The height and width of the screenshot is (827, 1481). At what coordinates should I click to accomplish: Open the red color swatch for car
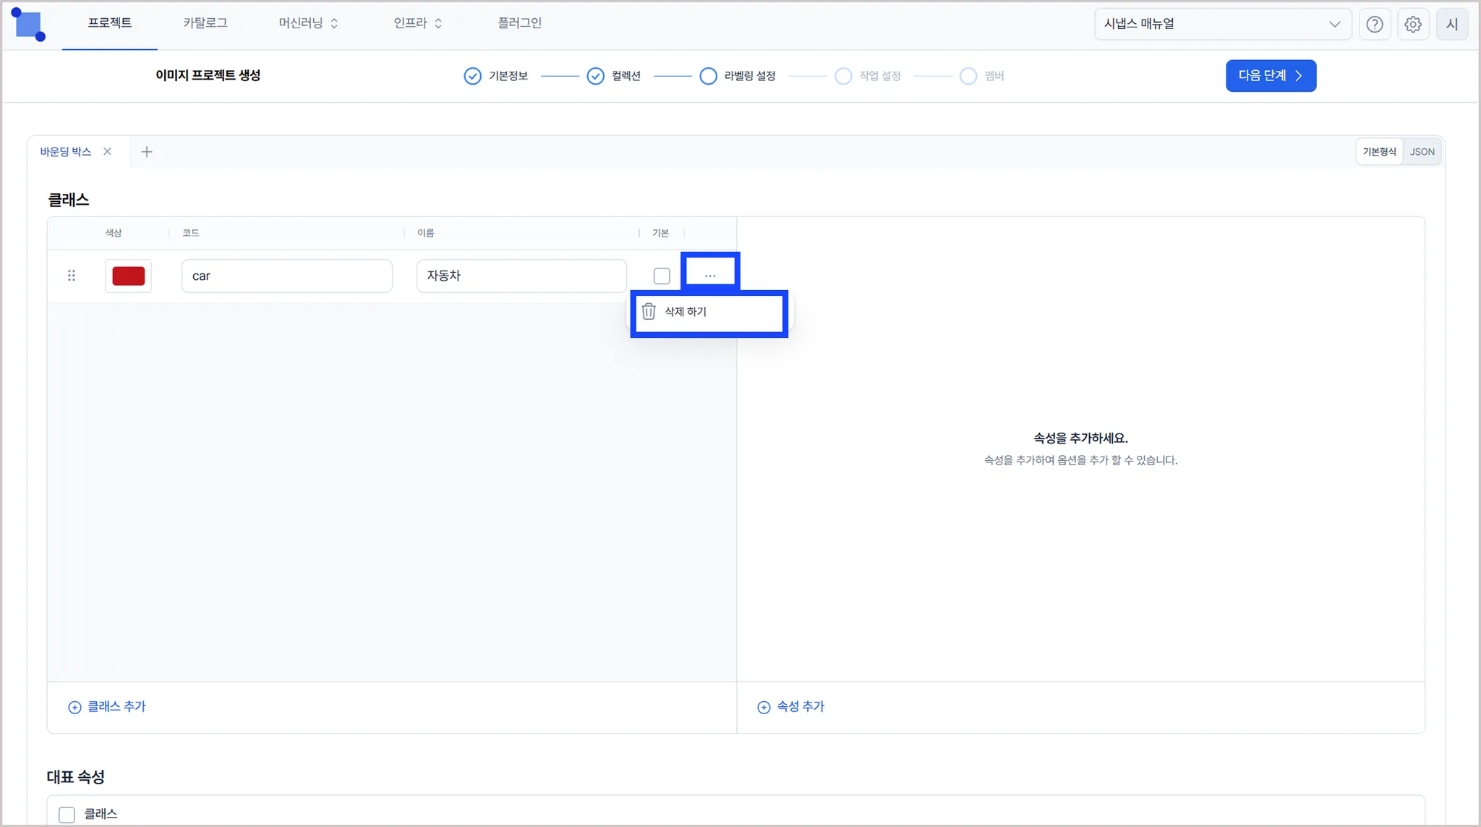click(128, 276)
